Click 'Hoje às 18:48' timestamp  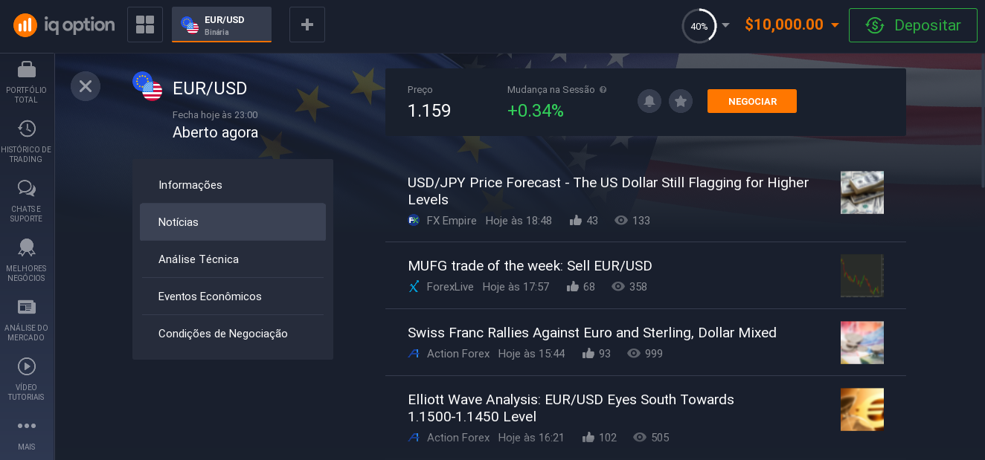click(x=519, y=221)
